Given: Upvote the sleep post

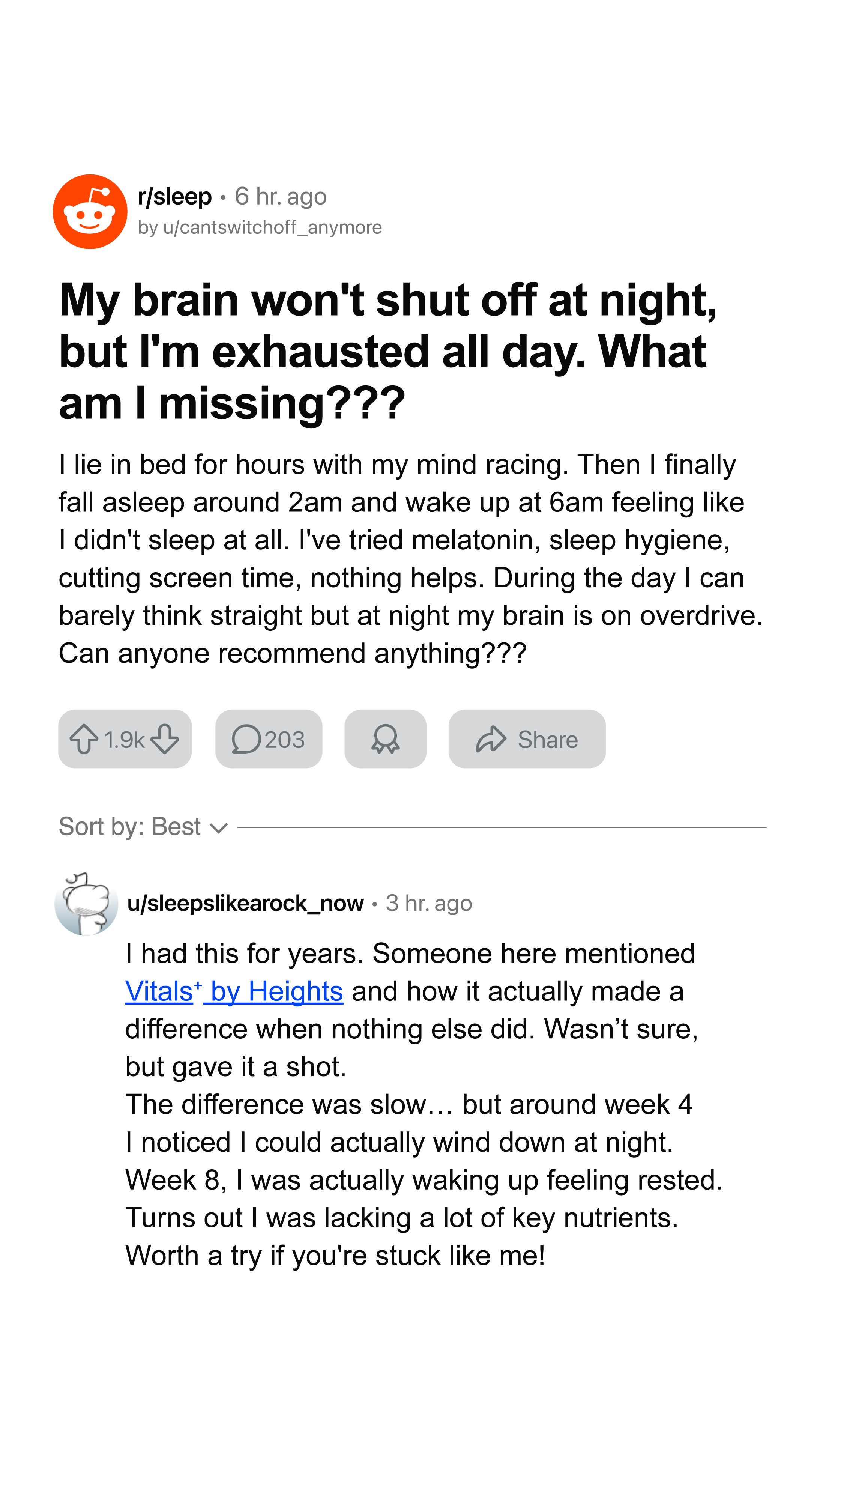Looking at the screenshot, I should pyautogui.click(x=84, y=739).
